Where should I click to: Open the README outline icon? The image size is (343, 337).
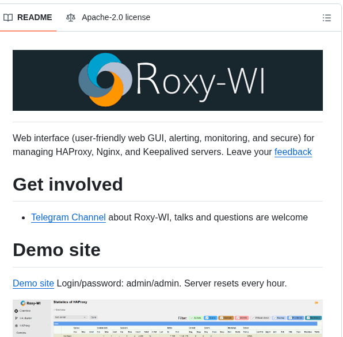[x=326, y=18]
